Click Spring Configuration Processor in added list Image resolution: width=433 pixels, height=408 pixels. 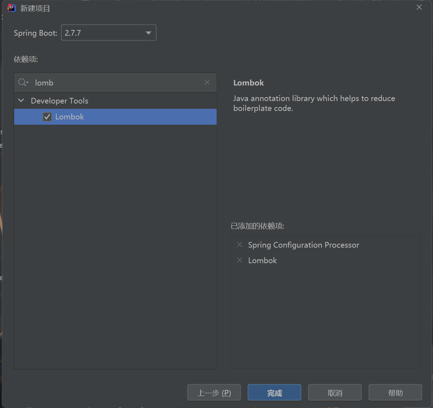304,245
